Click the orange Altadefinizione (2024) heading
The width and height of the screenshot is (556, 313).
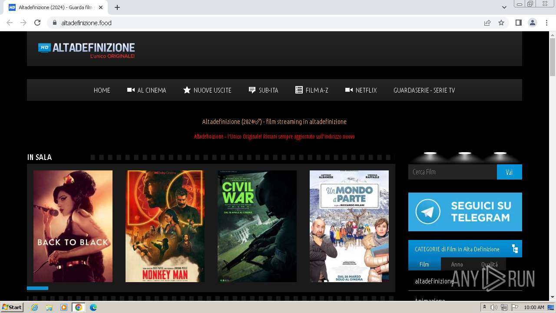point(275,121)
